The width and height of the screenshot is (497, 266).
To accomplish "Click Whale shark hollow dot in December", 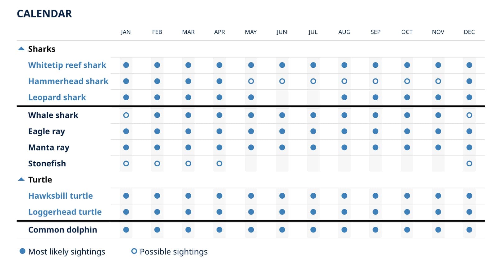I will point(469,115).
